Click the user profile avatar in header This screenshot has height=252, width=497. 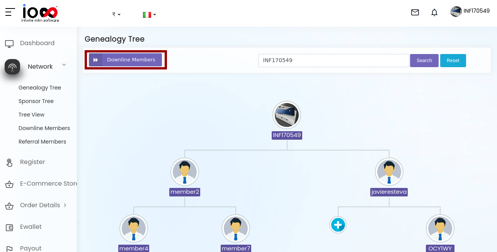point(456,11)
